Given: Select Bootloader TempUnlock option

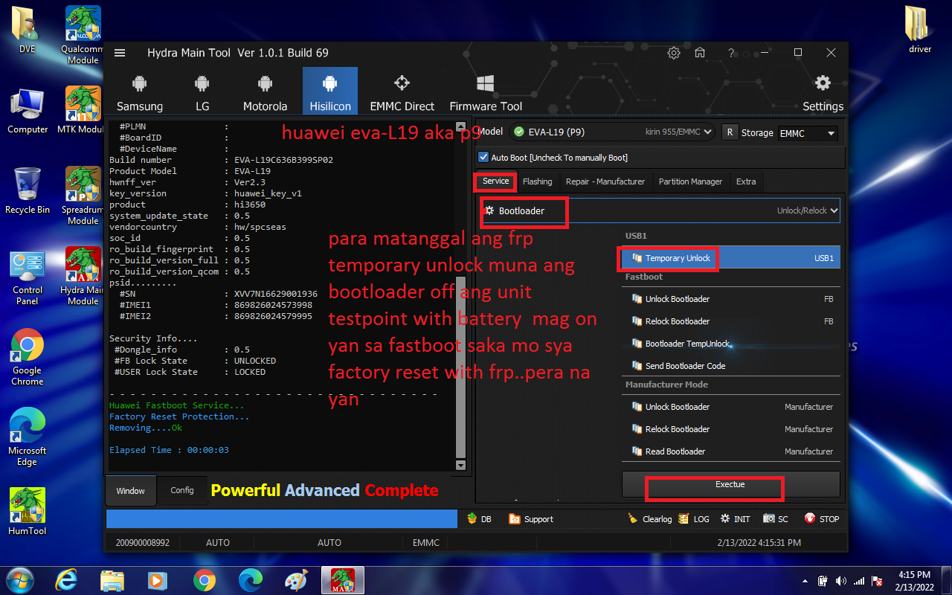Looking at the screenshot, I should point(731,344).
